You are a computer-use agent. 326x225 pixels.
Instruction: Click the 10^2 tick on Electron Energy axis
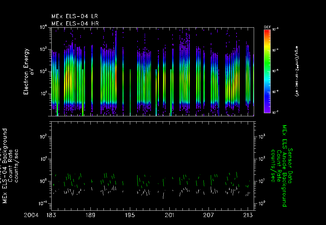[x=44, y=72]
